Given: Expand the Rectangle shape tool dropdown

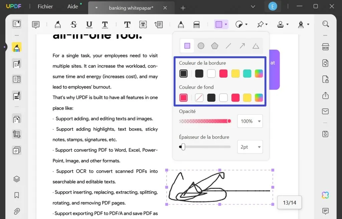Looking at the screenshot, I should 226,24.
